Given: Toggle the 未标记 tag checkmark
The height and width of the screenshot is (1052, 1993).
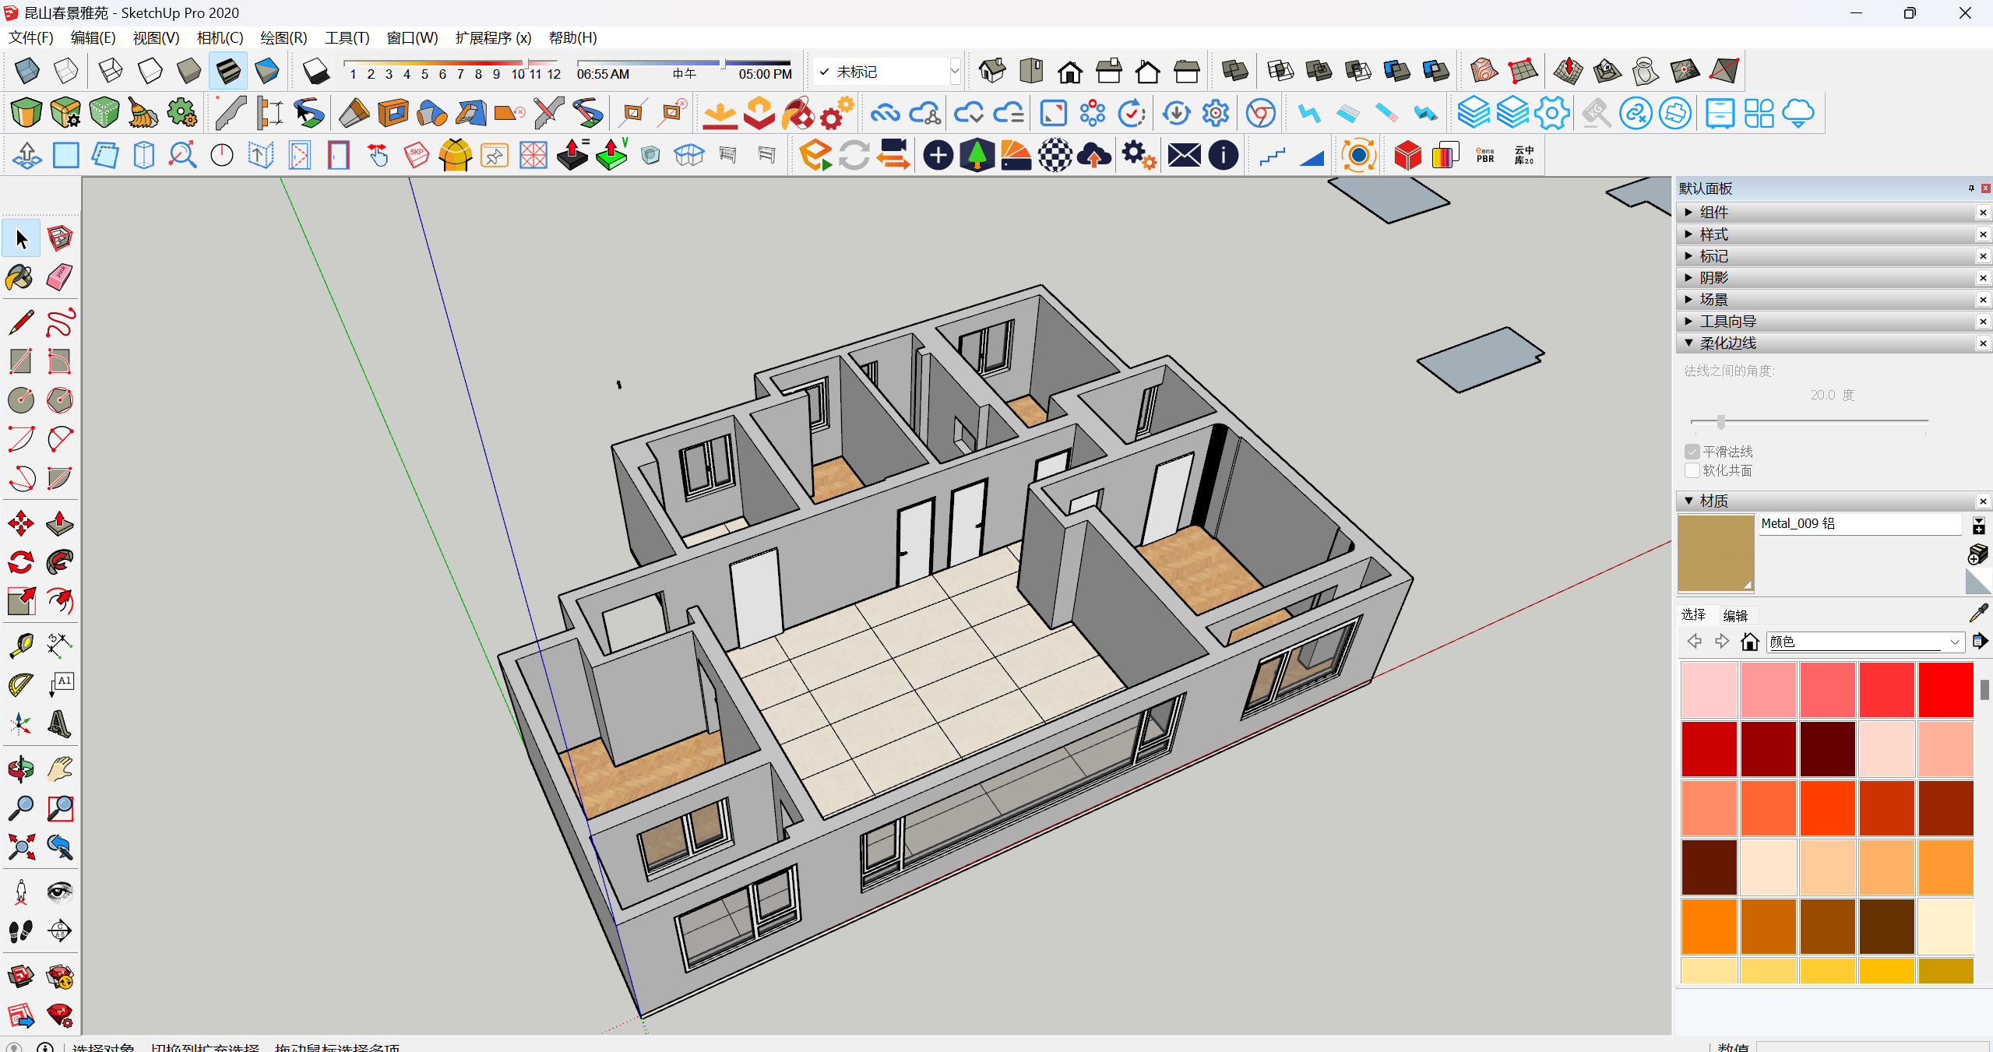Looking at the screenshot, I should click(824, 72).
